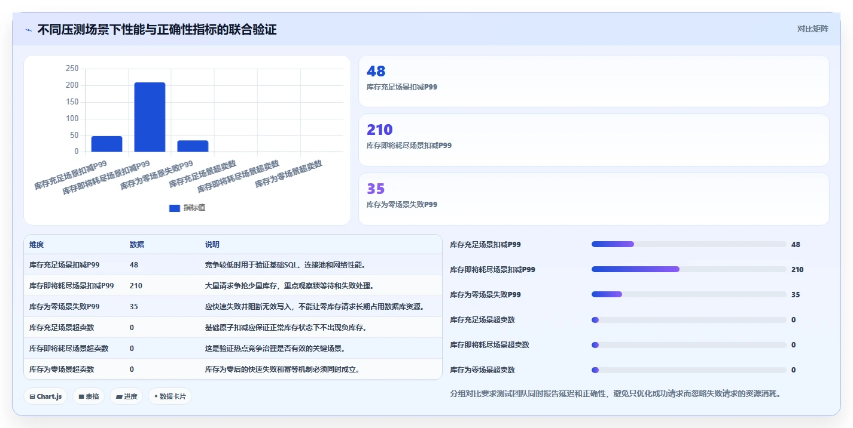
Task: Toggle the 指标值 legend swatch in chart
Action: coord(175,208)
